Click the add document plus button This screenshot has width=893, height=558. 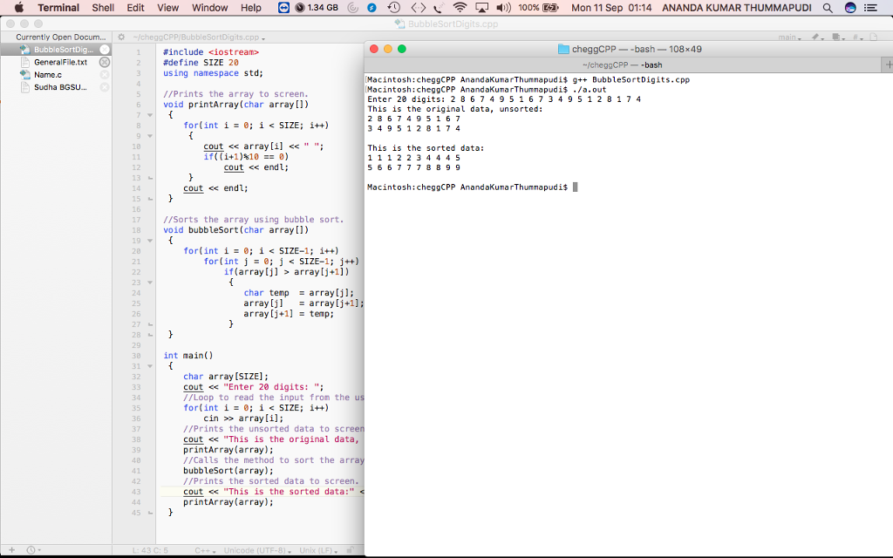[11, 550]
